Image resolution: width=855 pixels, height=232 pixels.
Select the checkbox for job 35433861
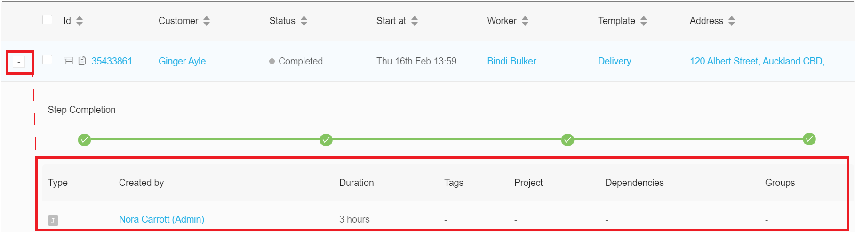[x=47, y=60]
